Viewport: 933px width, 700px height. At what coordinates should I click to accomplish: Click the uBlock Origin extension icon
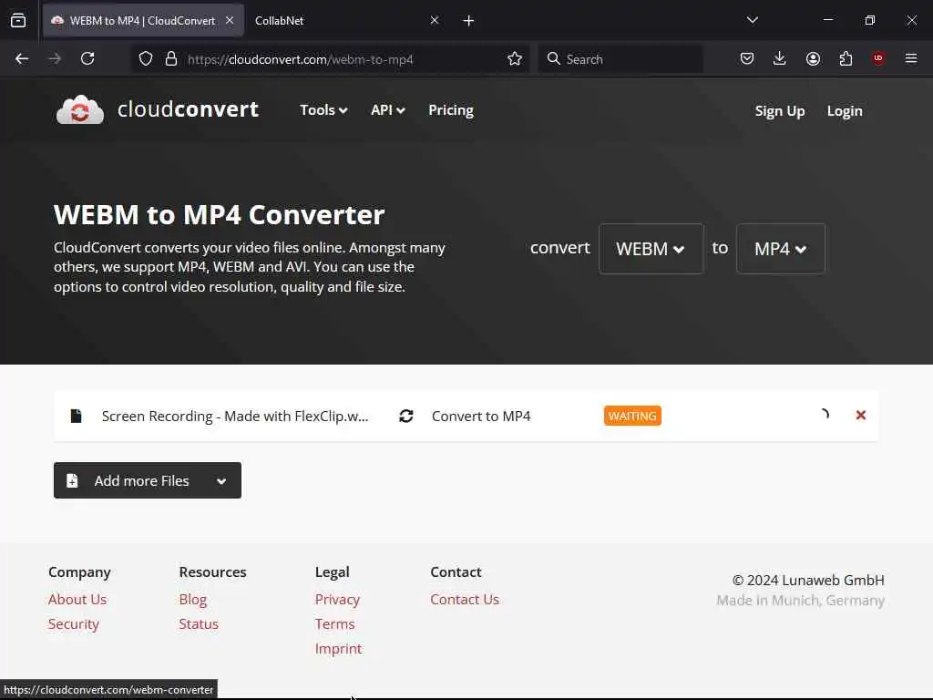click(x=878, y=57)
